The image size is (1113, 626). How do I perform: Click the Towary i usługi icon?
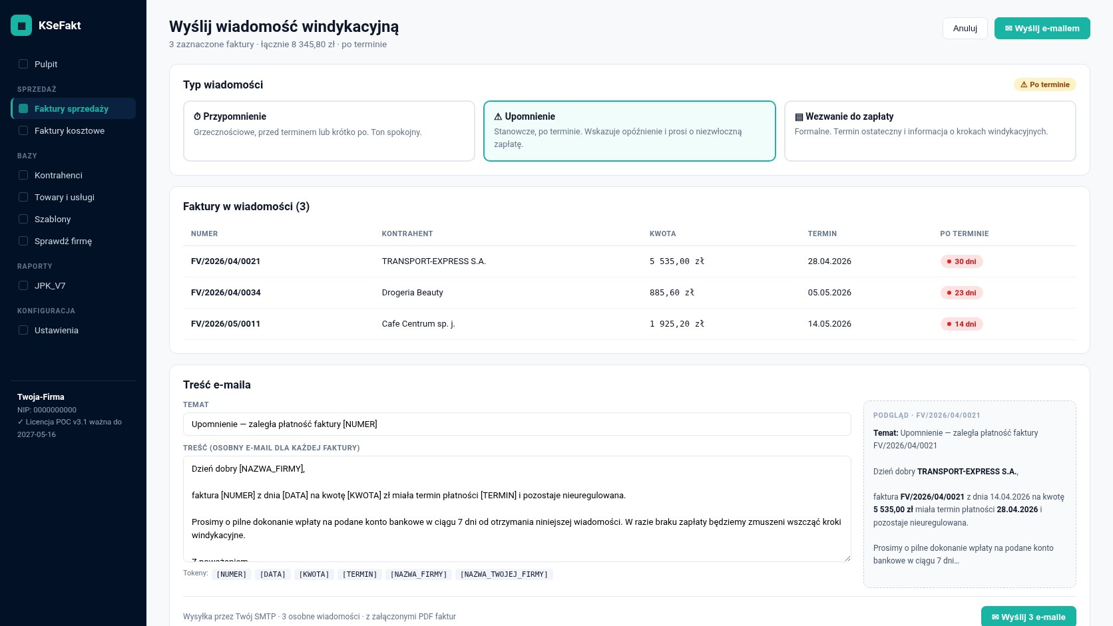[23, 198]
